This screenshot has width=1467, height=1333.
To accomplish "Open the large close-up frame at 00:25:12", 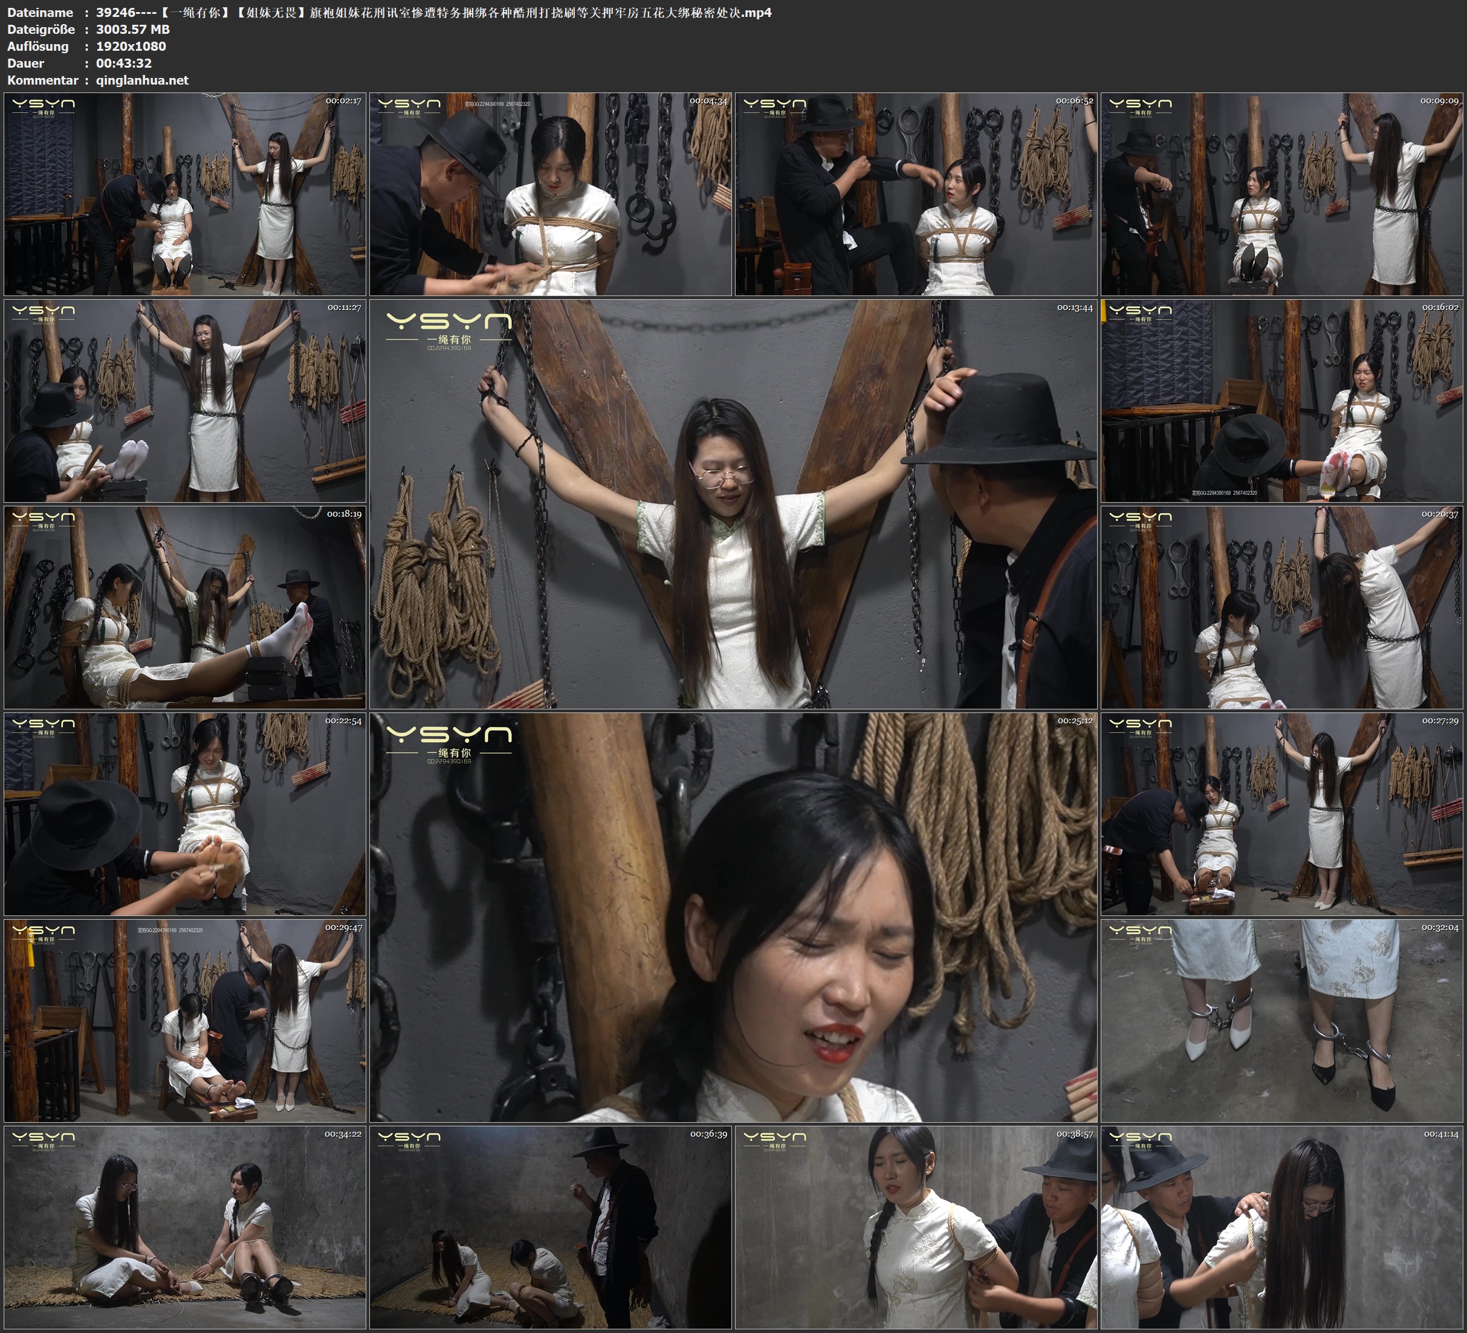I will click(x=733, y=917).
